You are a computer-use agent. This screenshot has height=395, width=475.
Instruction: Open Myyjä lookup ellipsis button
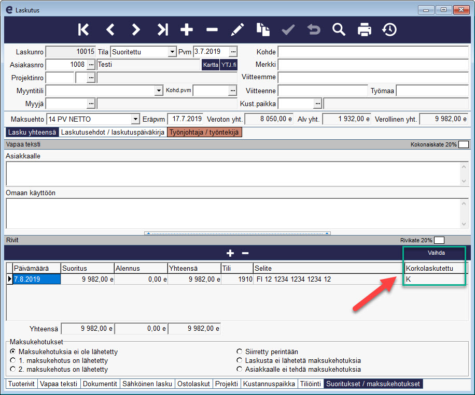tap(91, 104)
